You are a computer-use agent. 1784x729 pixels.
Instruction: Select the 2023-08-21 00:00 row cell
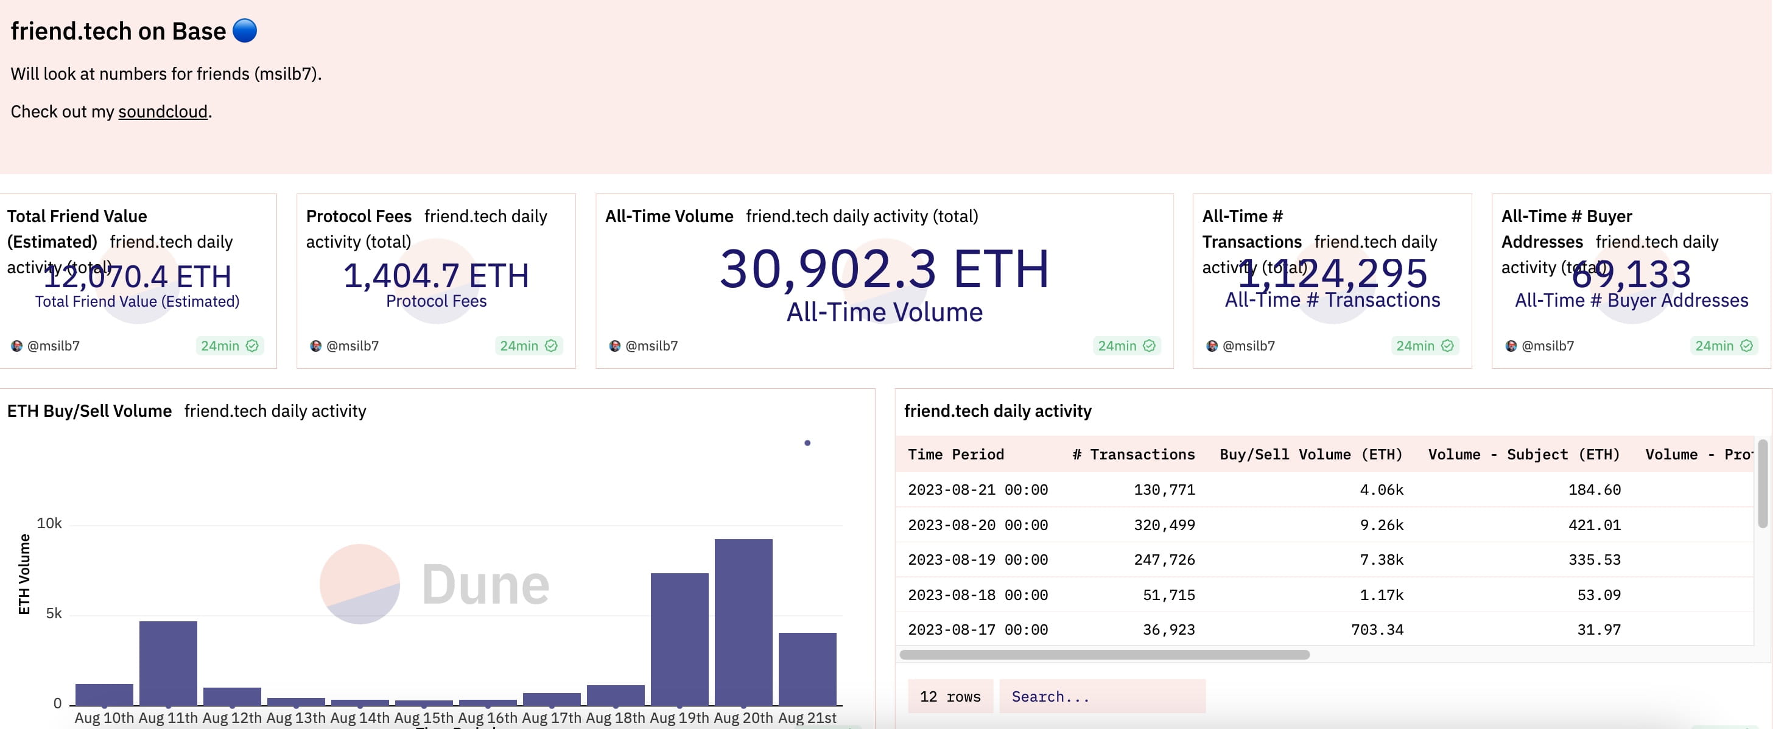point(978,489)
